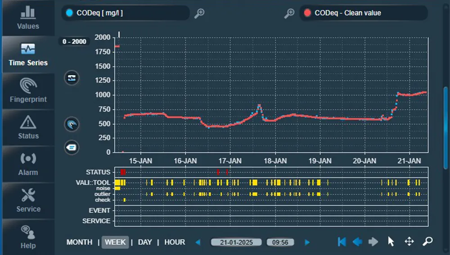This screenshot has height=255, width=450.
Task: Click the blue thick back arrow icon
Action: point(357,242)
